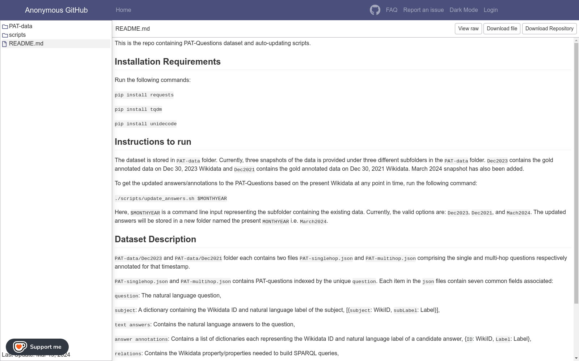Click the Dataset Description heading
This screenshot has height=361, width=579.
(x=155, y=239)
